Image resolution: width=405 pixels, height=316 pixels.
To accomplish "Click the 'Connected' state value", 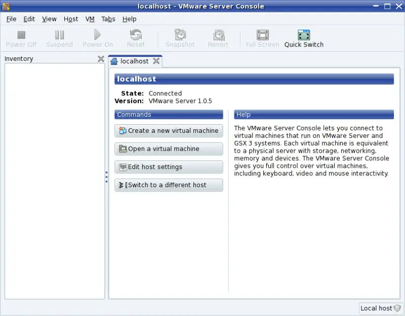I will point(166,93).
